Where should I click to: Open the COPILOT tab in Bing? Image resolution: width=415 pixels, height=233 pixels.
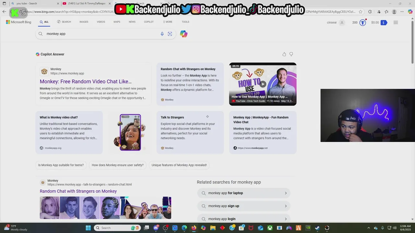149,22
